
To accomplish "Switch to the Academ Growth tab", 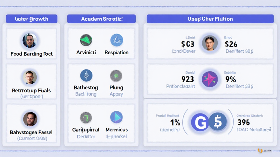I will 101,19.
